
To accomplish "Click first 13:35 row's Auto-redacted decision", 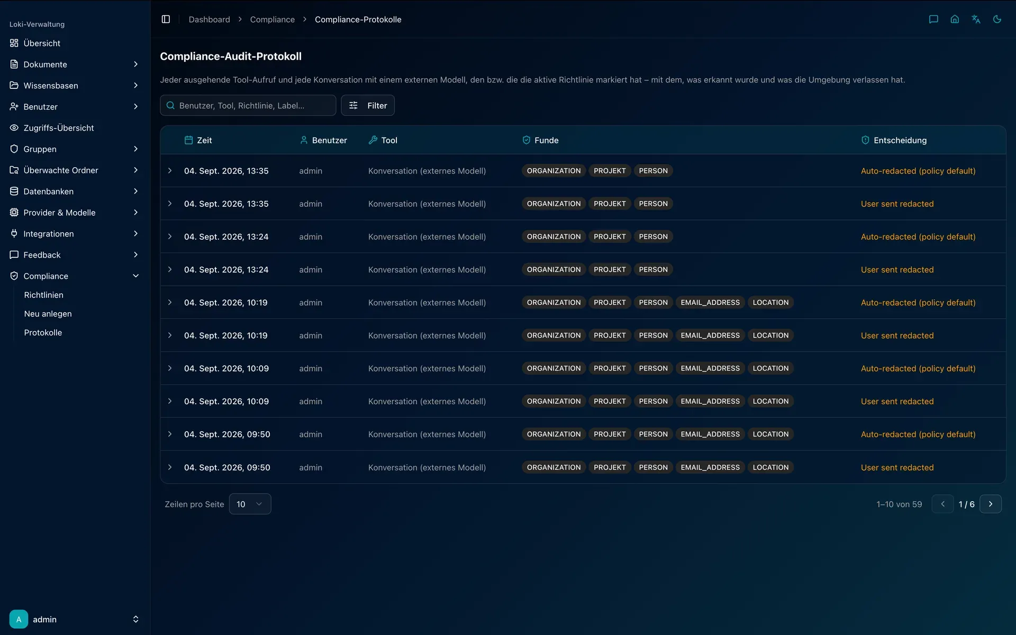I will point(918,170).
